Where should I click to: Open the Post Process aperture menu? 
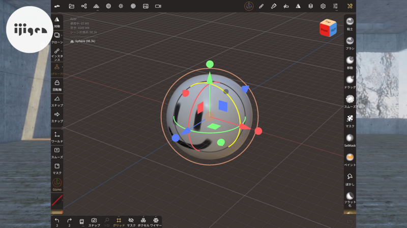coord(133,6)
